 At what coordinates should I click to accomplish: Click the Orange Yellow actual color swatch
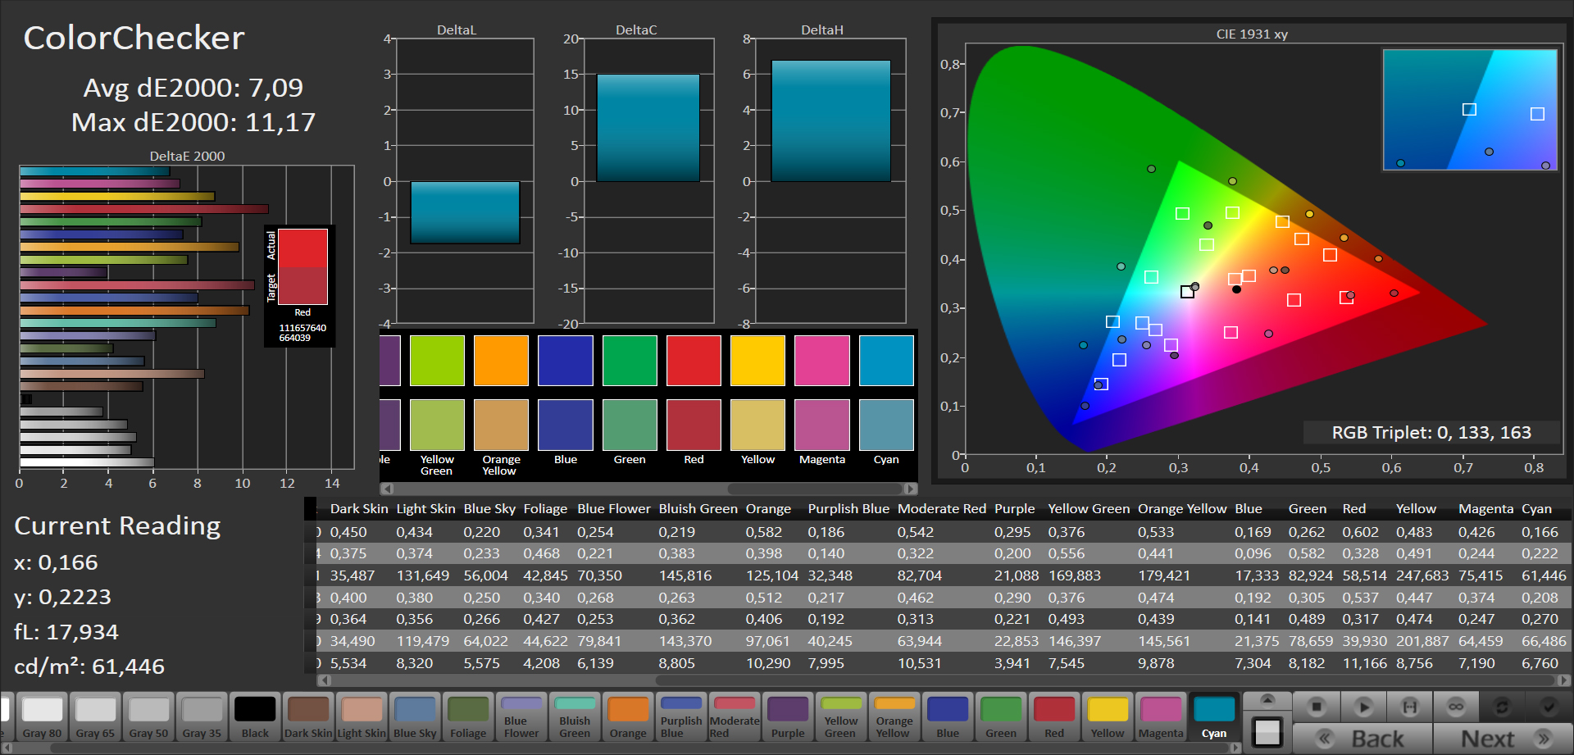501,361
